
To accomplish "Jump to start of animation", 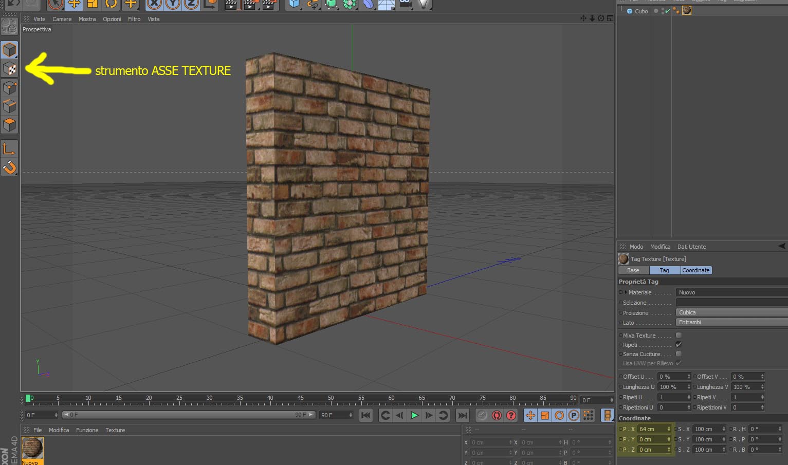I will click(366, 415).
